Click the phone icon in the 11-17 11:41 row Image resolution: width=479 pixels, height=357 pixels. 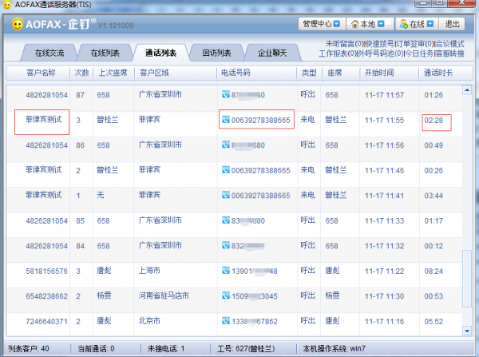coord(226,195)
